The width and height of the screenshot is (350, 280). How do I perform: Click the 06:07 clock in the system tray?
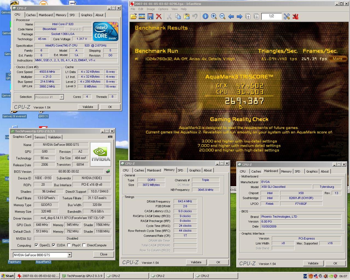[x=343, y=276]
